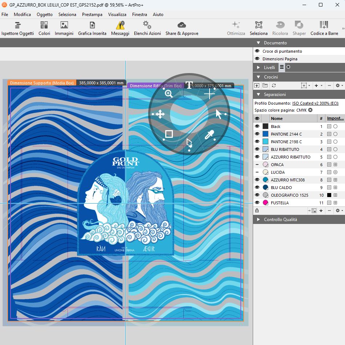Show the OPACA separation
Image resolution: width=345 pixels, height=345 pixels.
(257, 165)
